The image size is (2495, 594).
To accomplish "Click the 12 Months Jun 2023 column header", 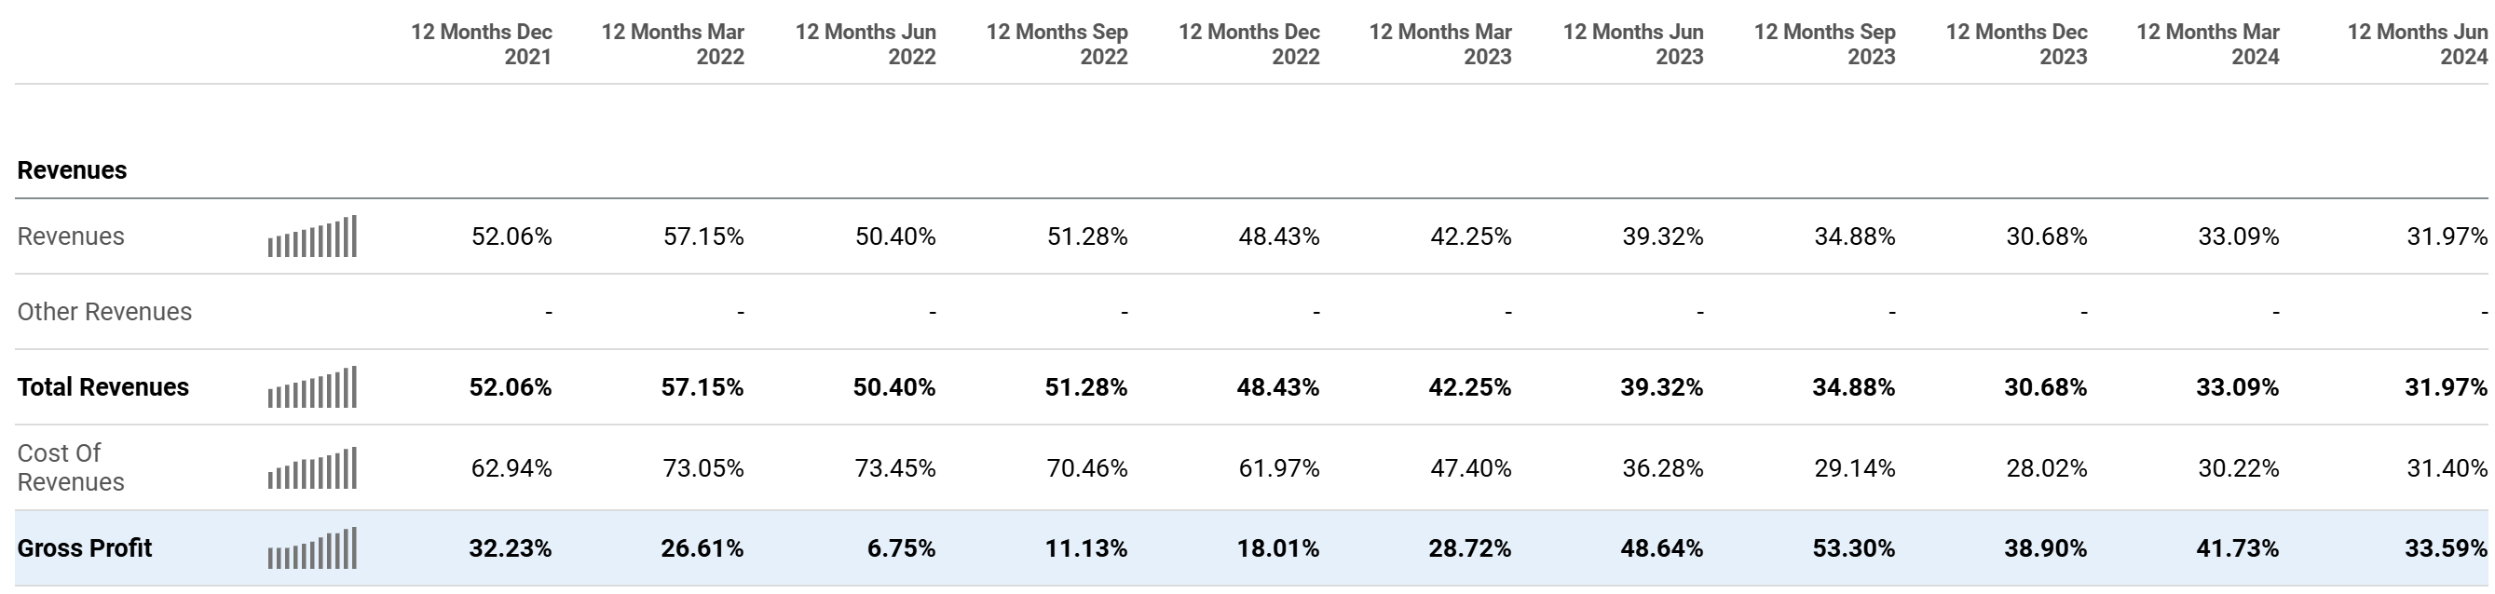I will (x=1633, y=45).
